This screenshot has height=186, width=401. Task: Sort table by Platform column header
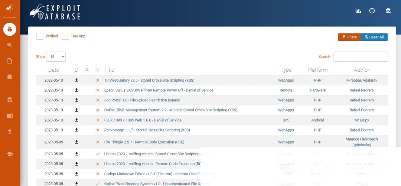(317, 70)
